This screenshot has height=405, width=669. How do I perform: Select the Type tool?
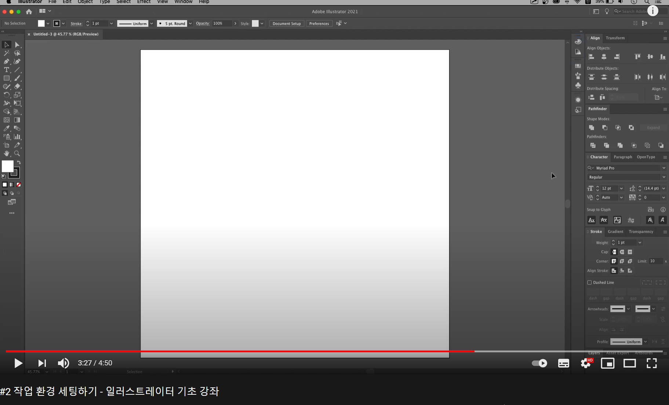click(x=7, y=70)
